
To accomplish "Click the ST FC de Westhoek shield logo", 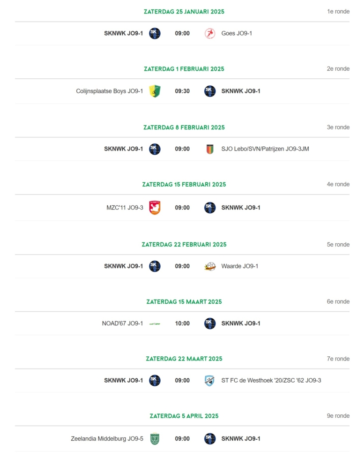I will pyautogui.click(x=209, y=381).
